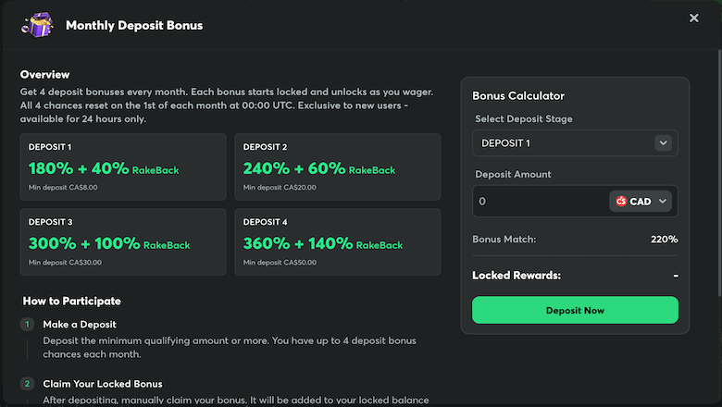Click the step 2 number badge
722x407 pixels.
click(x=27, y=384)
